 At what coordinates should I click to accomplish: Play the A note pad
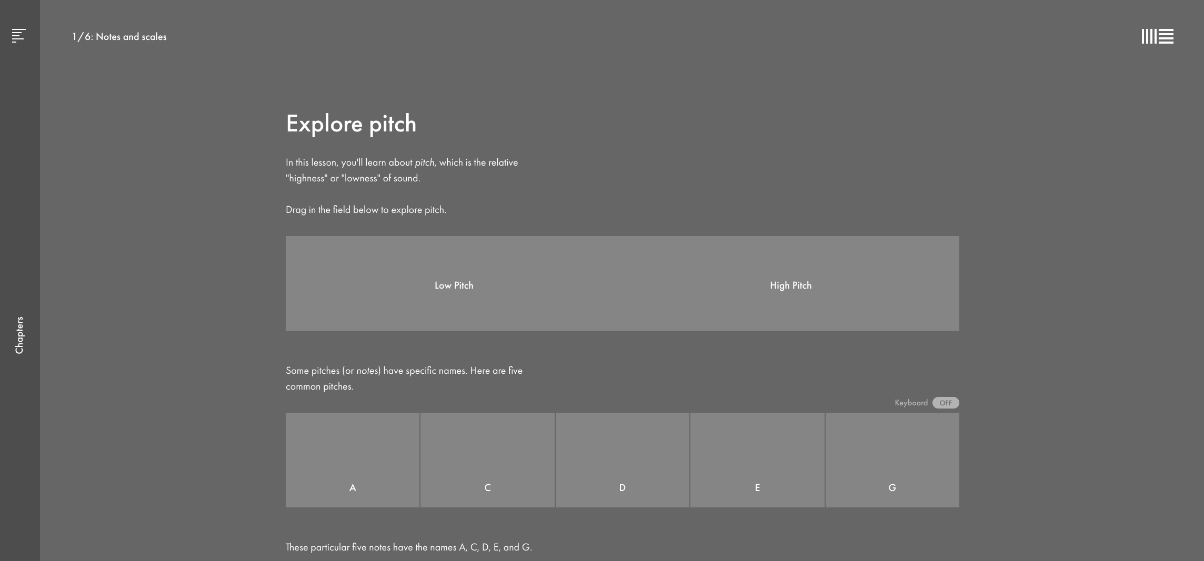[x=353, y=460]
